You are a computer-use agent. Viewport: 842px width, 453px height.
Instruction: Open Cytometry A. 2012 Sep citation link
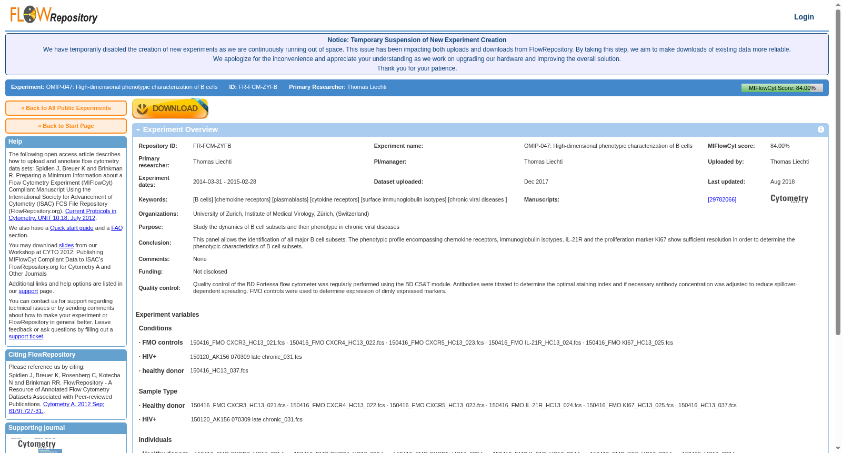pos(56,408)
